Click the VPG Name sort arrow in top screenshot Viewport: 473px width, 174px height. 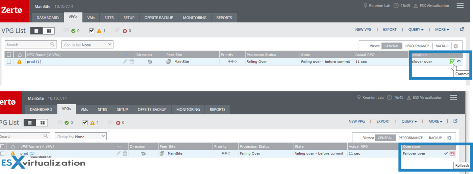coord(126,55)
